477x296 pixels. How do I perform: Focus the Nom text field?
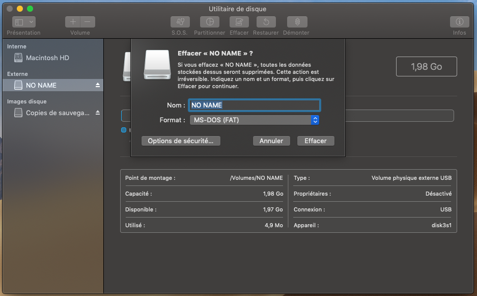tap(255, 105)
